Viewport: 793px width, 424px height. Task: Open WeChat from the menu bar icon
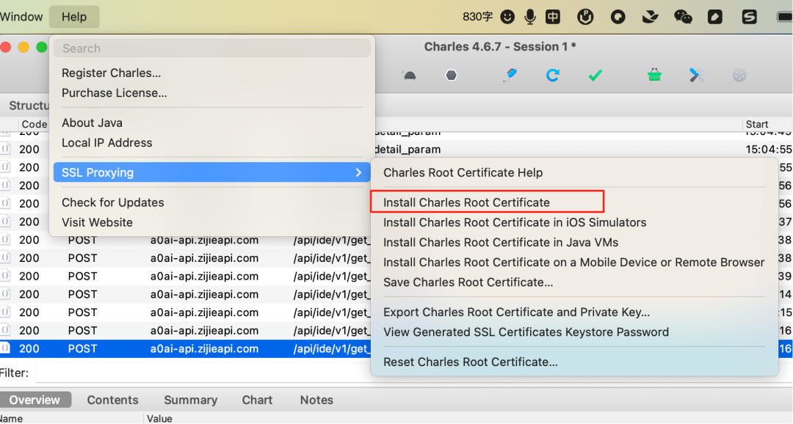683,17
